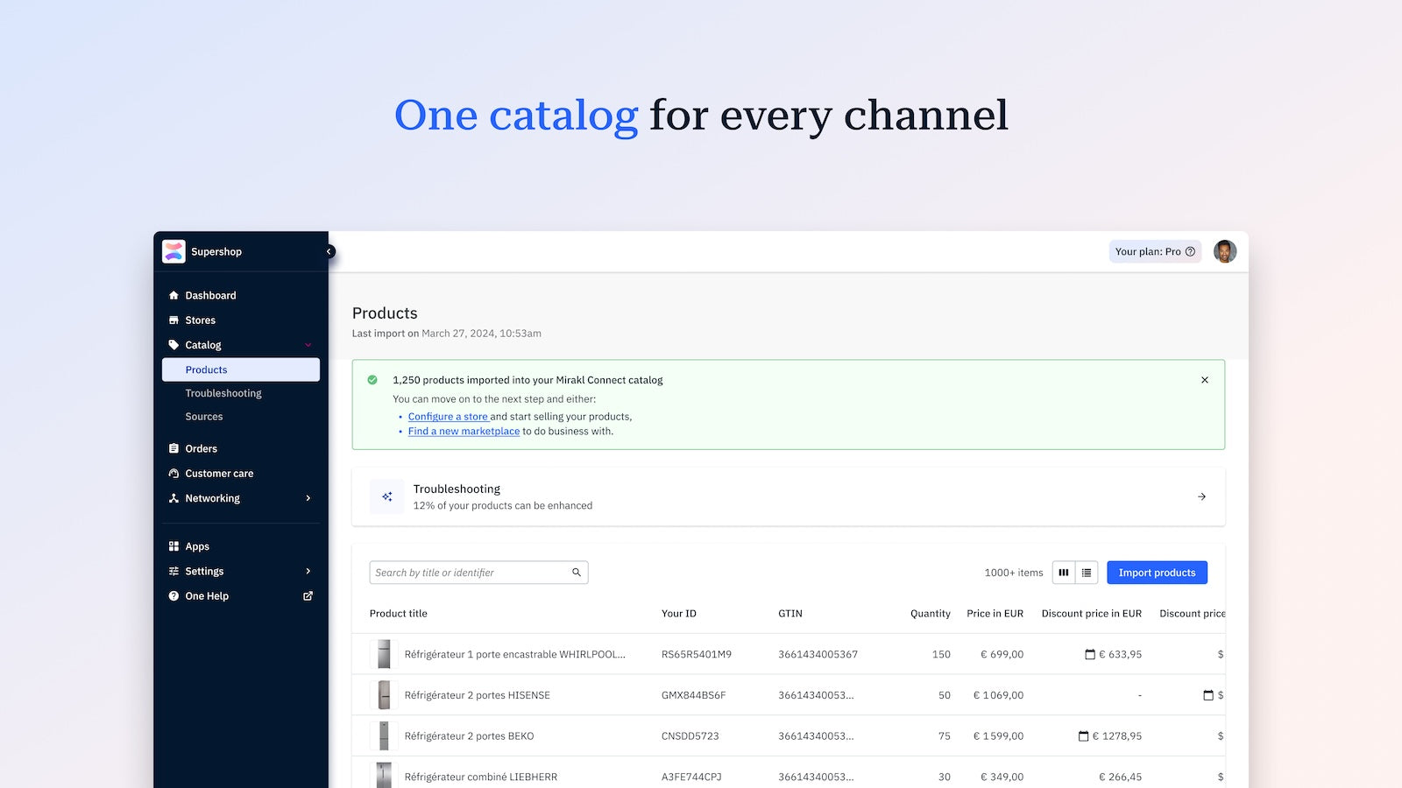Select the Networking nodes icon
1402x788 pixels.
click(x=173, y=497)
